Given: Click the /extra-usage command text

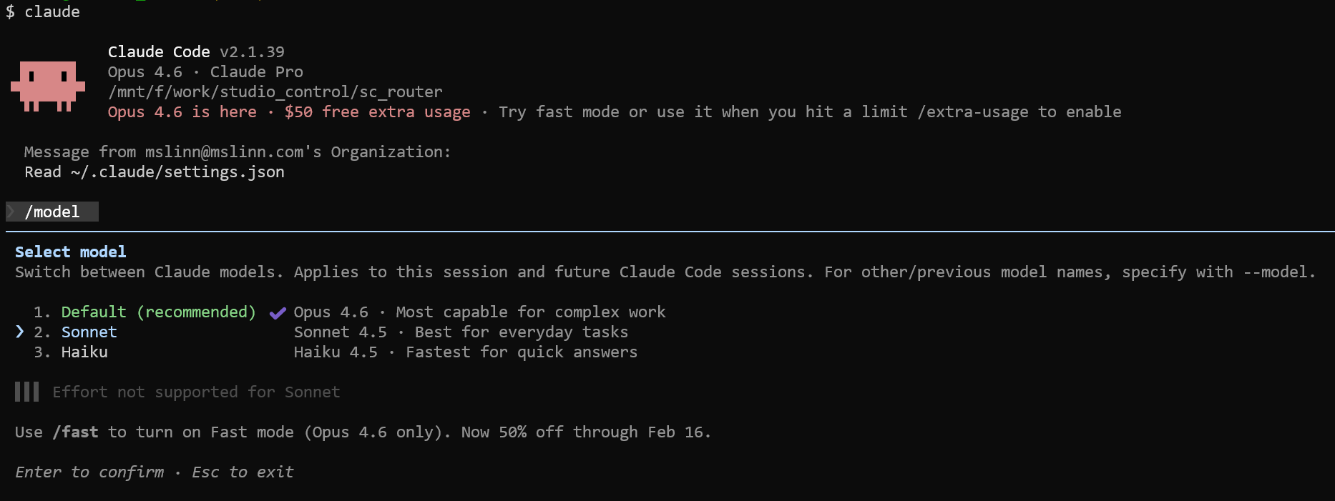Looking at the screenshot, I should (973, 112).
